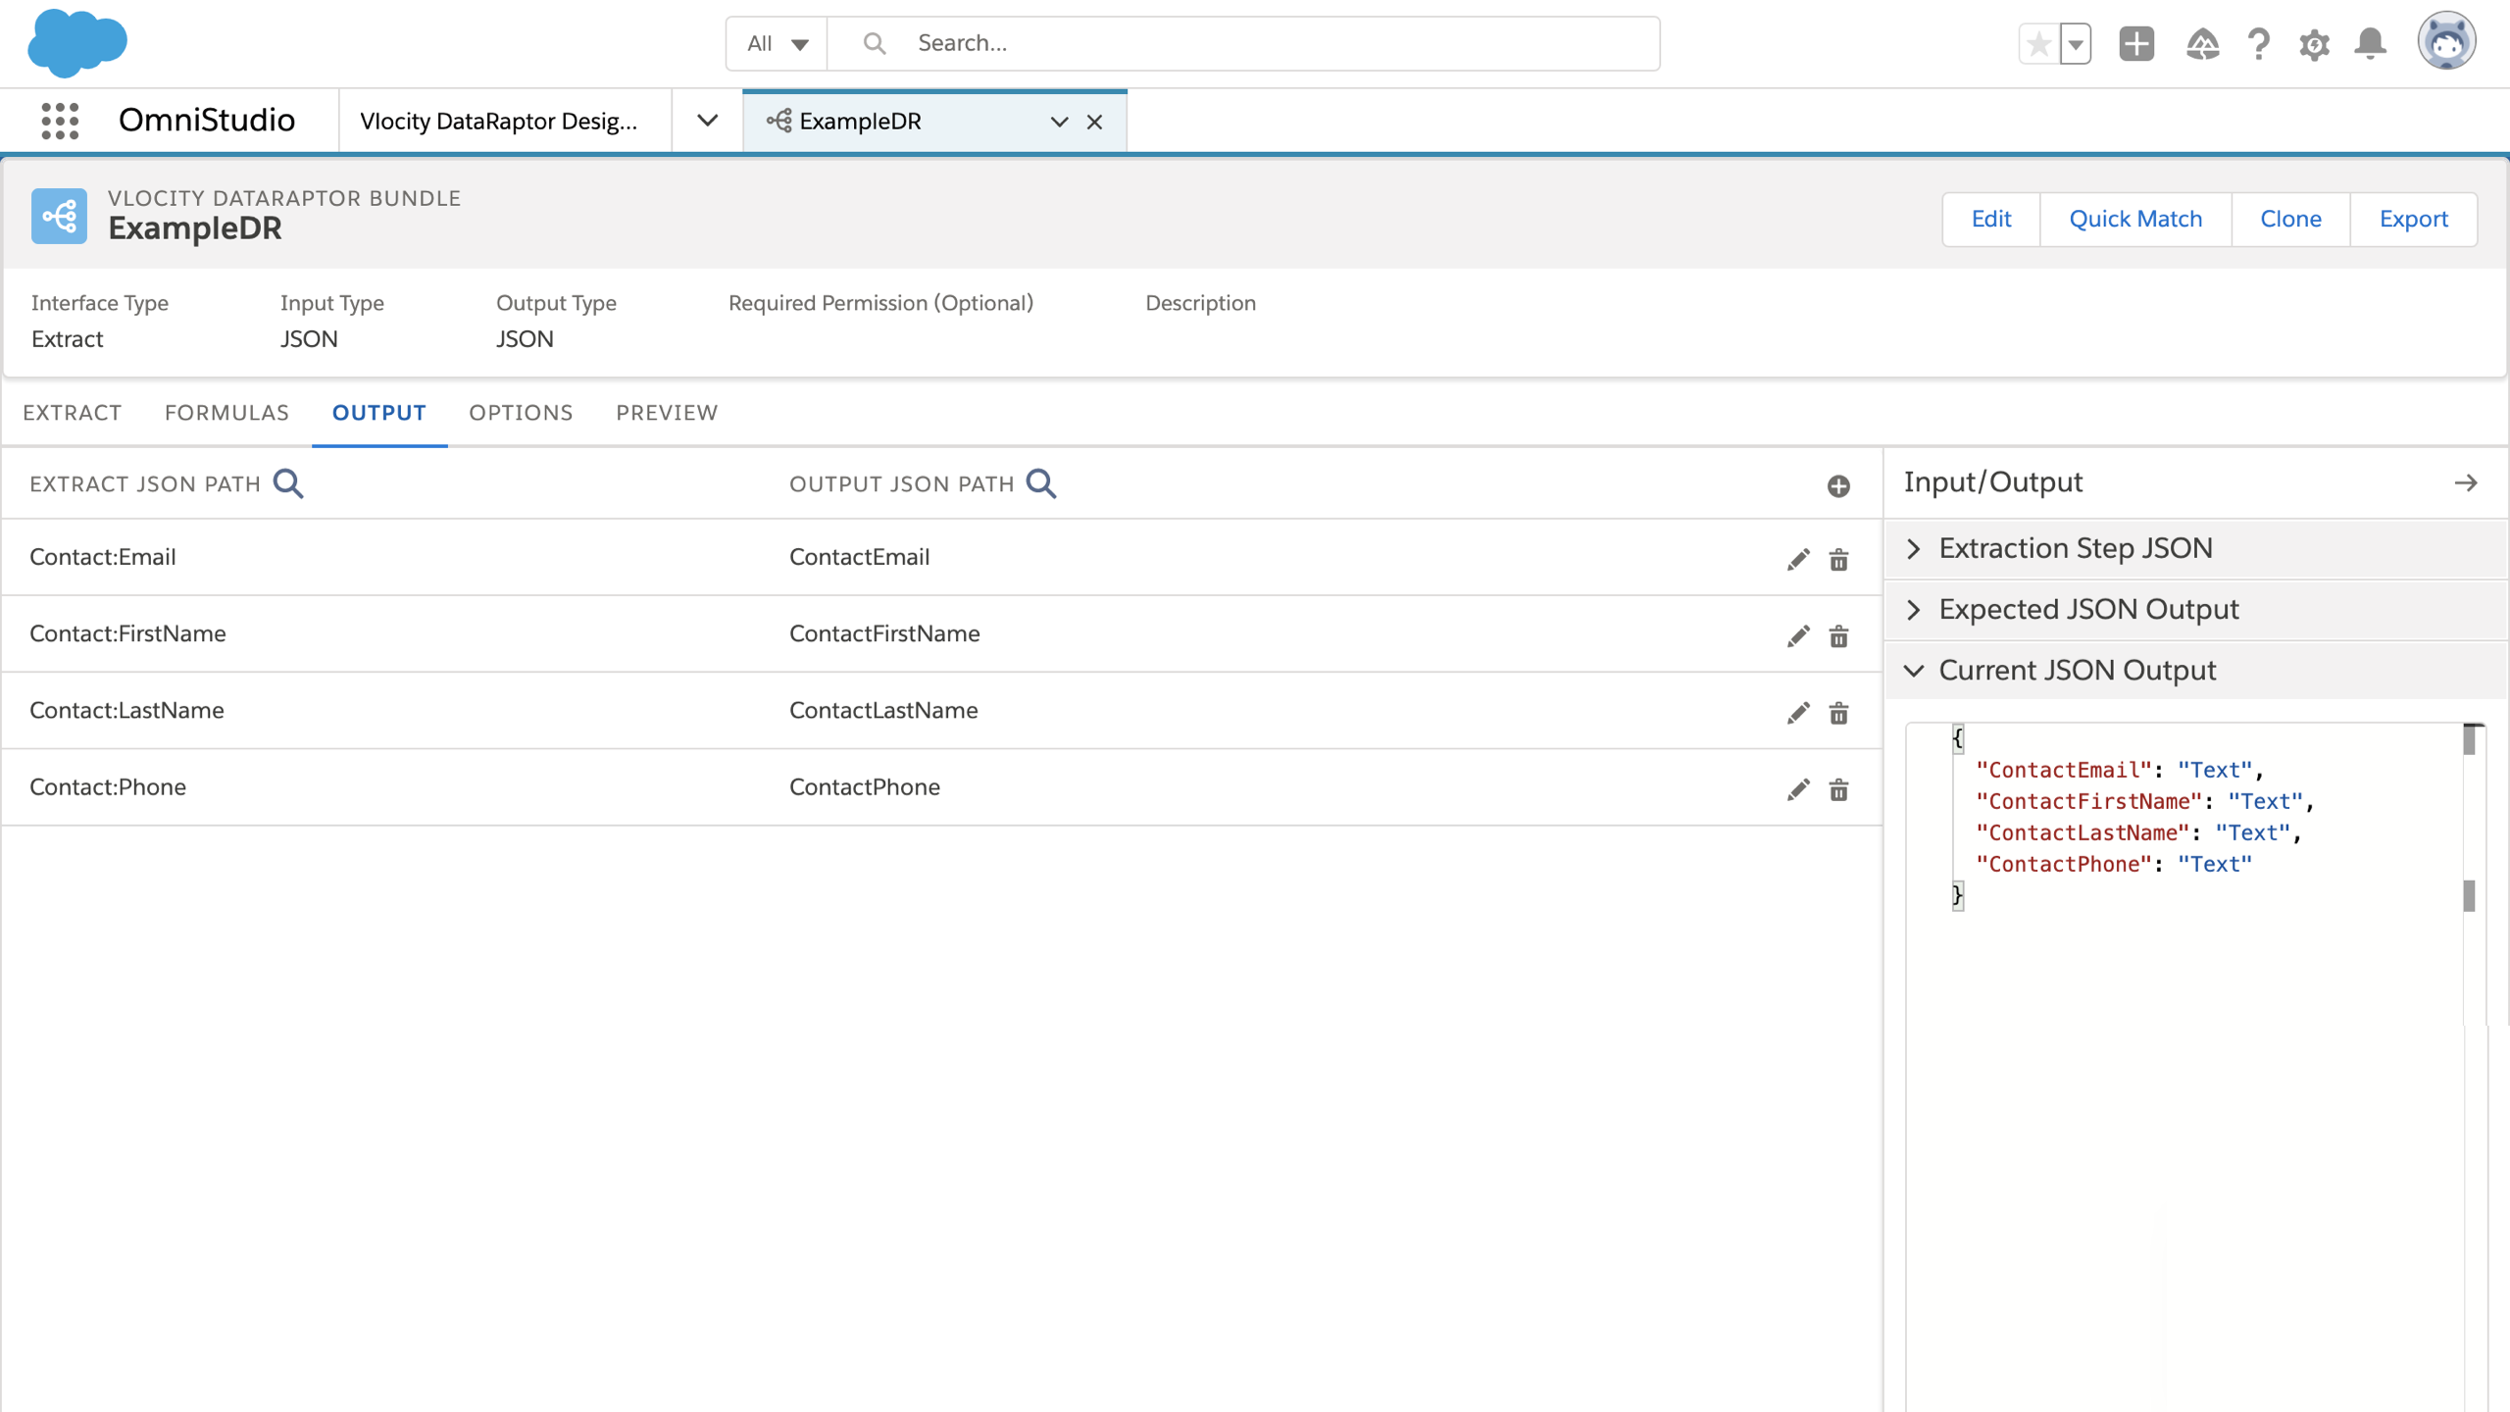Open the notifications bell

pos(2370,44)
